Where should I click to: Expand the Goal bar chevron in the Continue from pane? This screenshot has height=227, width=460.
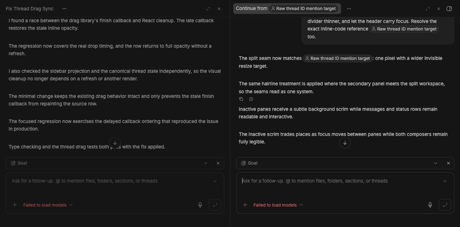(436, 163)
